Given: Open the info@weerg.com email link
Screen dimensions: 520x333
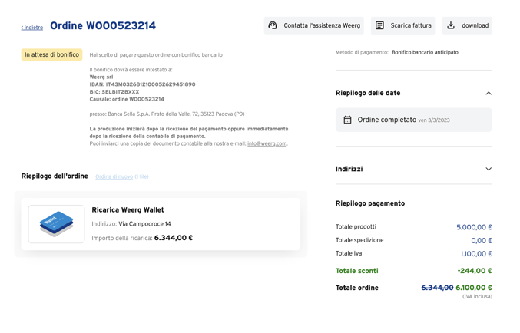Looking at the screenshot, I should [x=267, y=143].
